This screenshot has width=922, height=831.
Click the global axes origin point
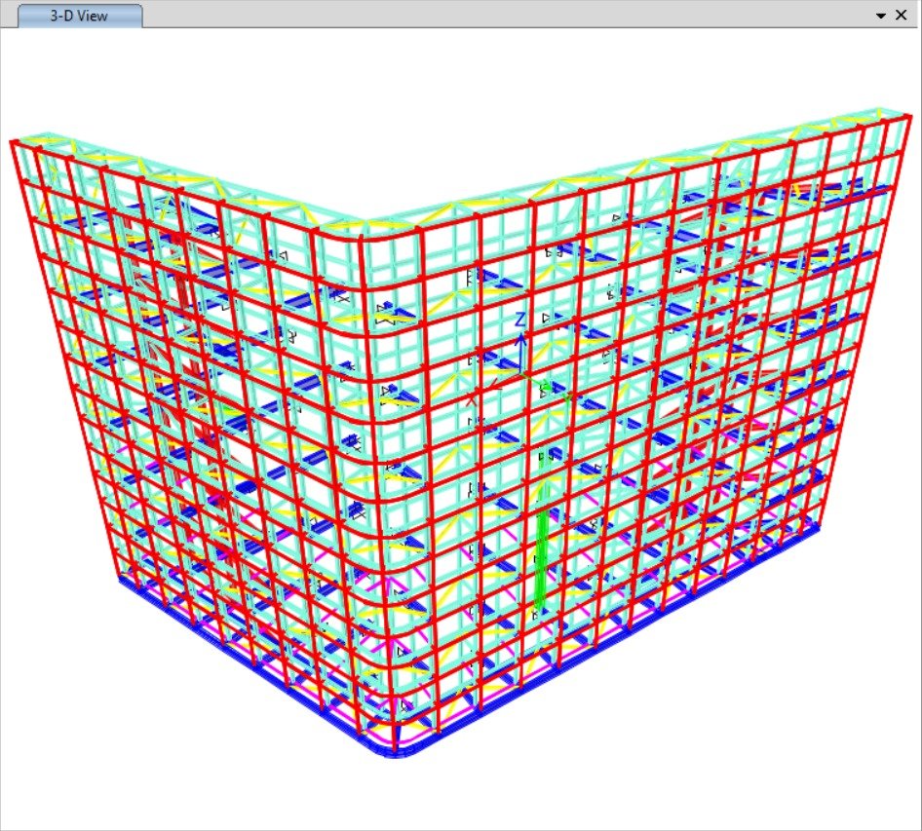tap(520, 373)
